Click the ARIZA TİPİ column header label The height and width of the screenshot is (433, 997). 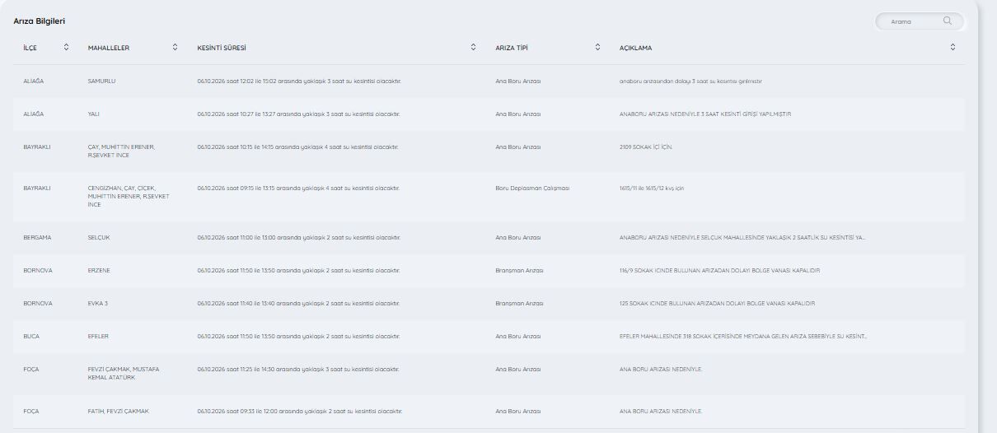coord(512,48)
